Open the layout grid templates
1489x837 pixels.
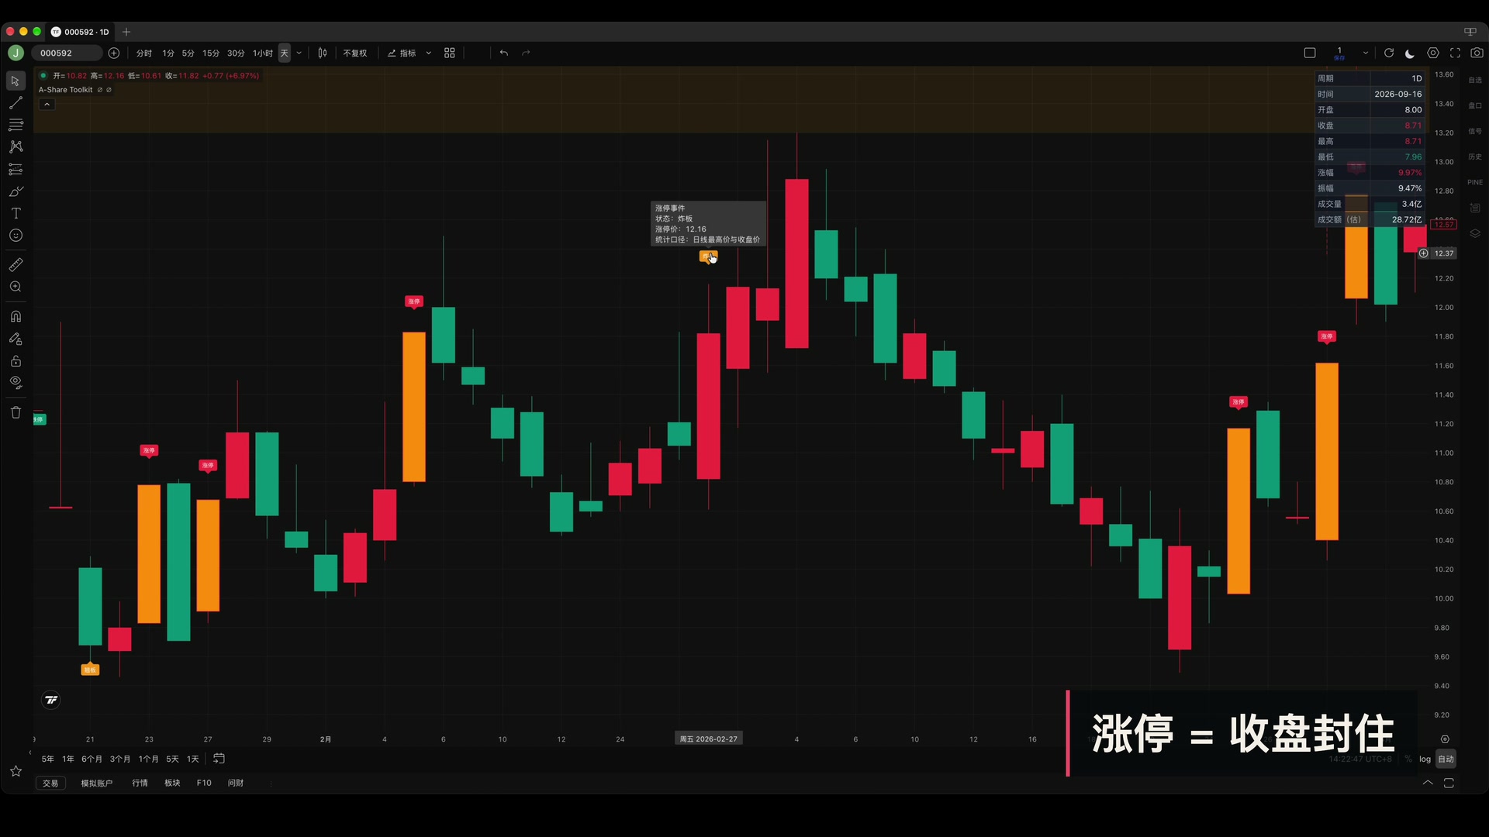tap(450, 53)
